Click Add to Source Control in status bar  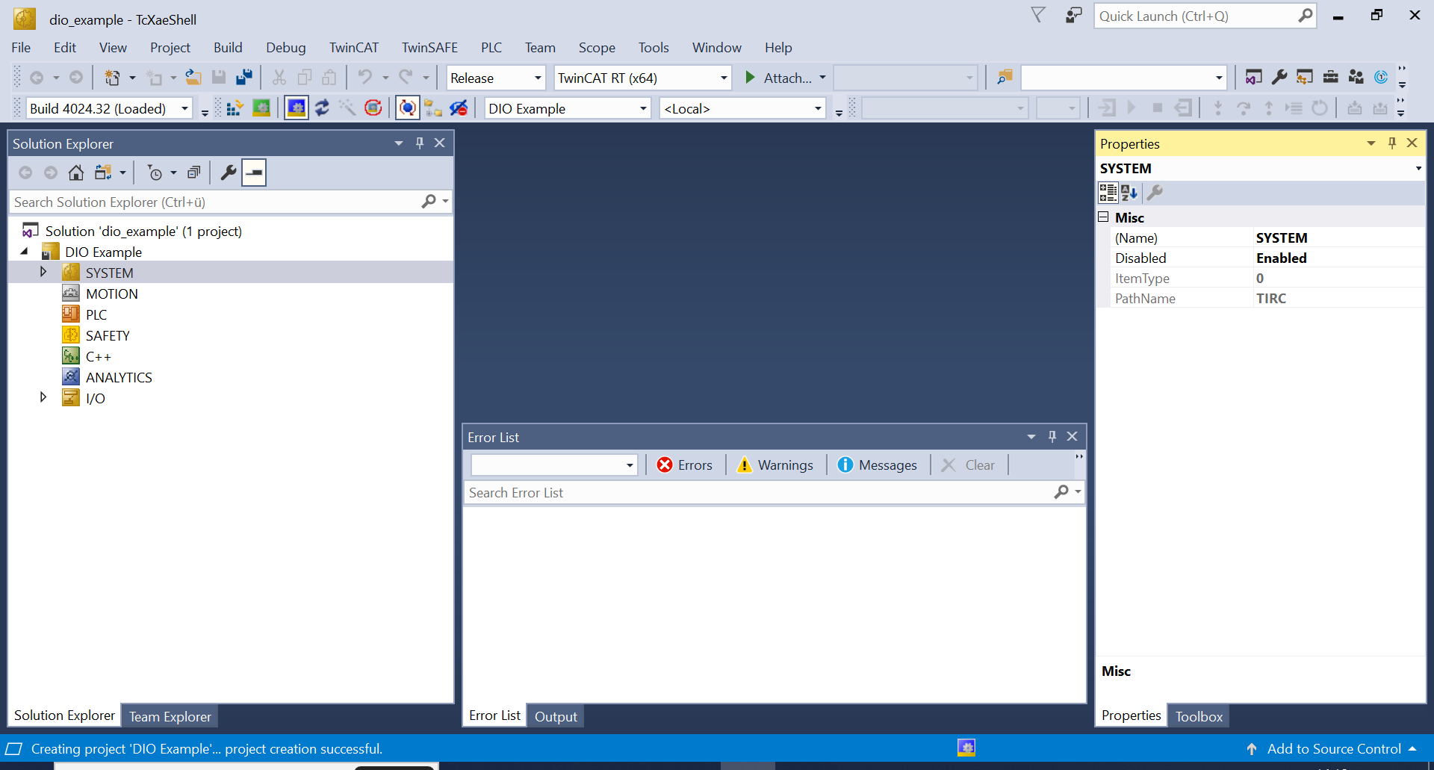point(1332,749)
